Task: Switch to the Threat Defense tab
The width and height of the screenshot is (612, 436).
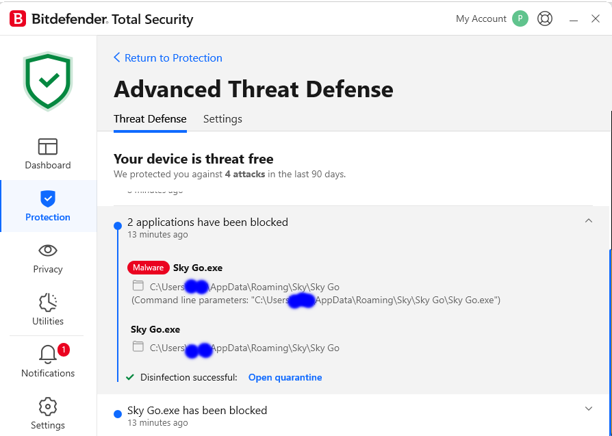Action: point(150,118)
